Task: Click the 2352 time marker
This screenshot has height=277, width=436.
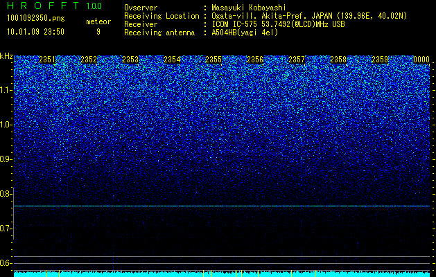Action: tap(89, 60)
